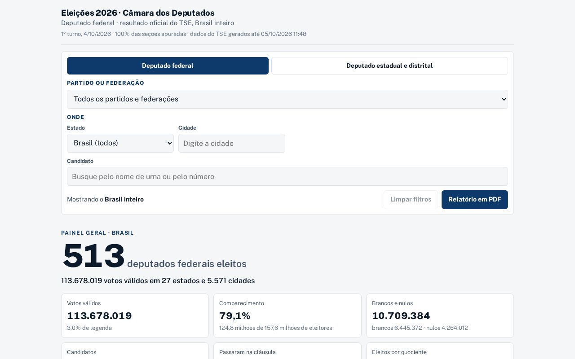The image size is (575, 359).
Task: Click the '124,8 milhões de 157,6 milhões de eleitores' text
Action: point(276,328)
